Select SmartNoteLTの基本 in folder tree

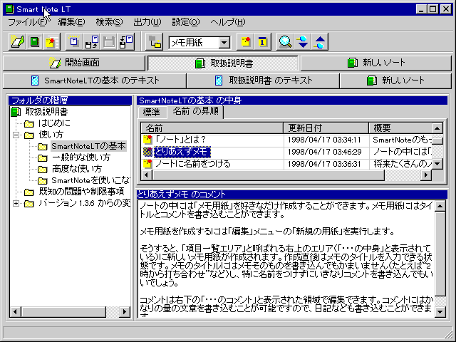point(88,146)
